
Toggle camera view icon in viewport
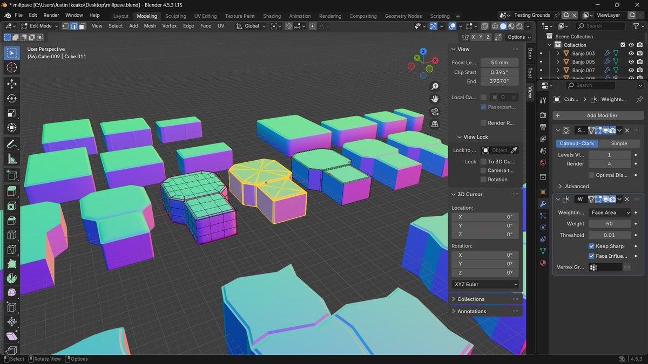click(435, 112)
